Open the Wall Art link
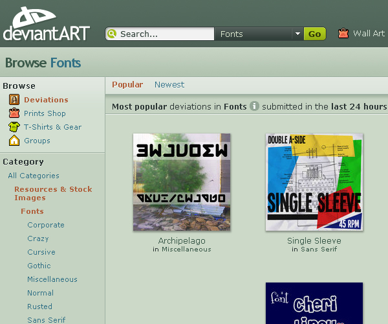Screen dimensions: 388x324 point(369,33)
